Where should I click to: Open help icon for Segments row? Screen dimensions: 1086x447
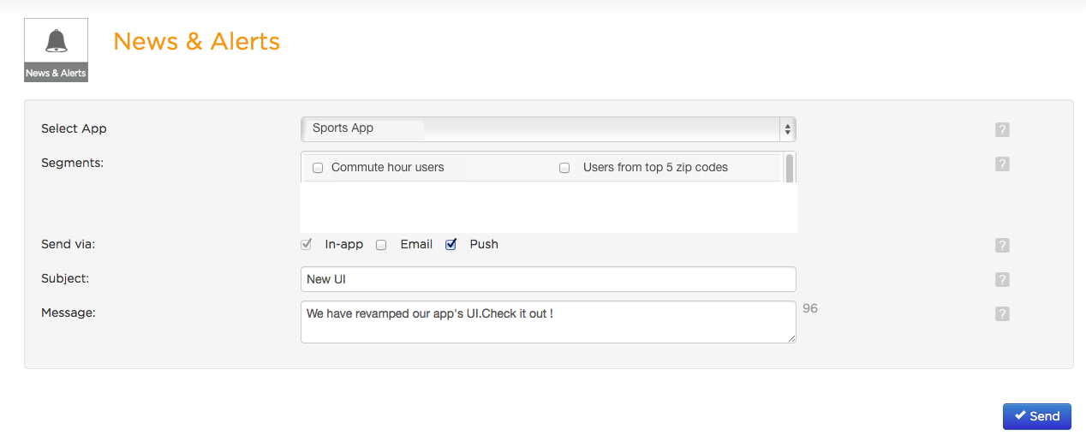point(1002,164)
